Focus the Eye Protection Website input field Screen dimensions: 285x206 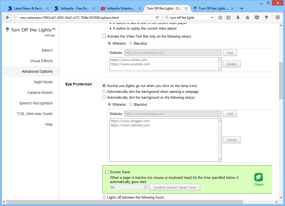(x=173, y=114)
